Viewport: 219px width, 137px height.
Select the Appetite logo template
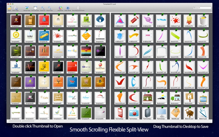[x=58, y=98]
